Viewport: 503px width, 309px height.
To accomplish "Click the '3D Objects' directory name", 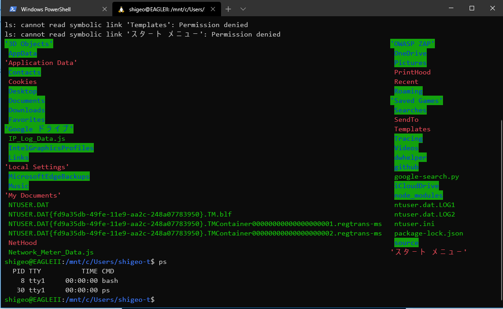I will [x=29, y=44].
